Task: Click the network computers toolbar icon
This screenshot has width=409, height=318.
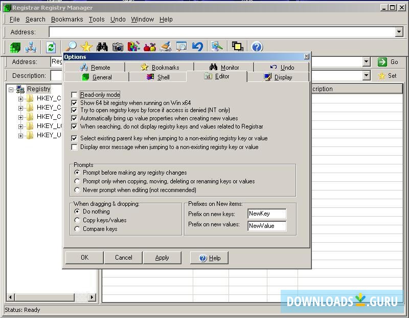Action: tap(31, 47)
